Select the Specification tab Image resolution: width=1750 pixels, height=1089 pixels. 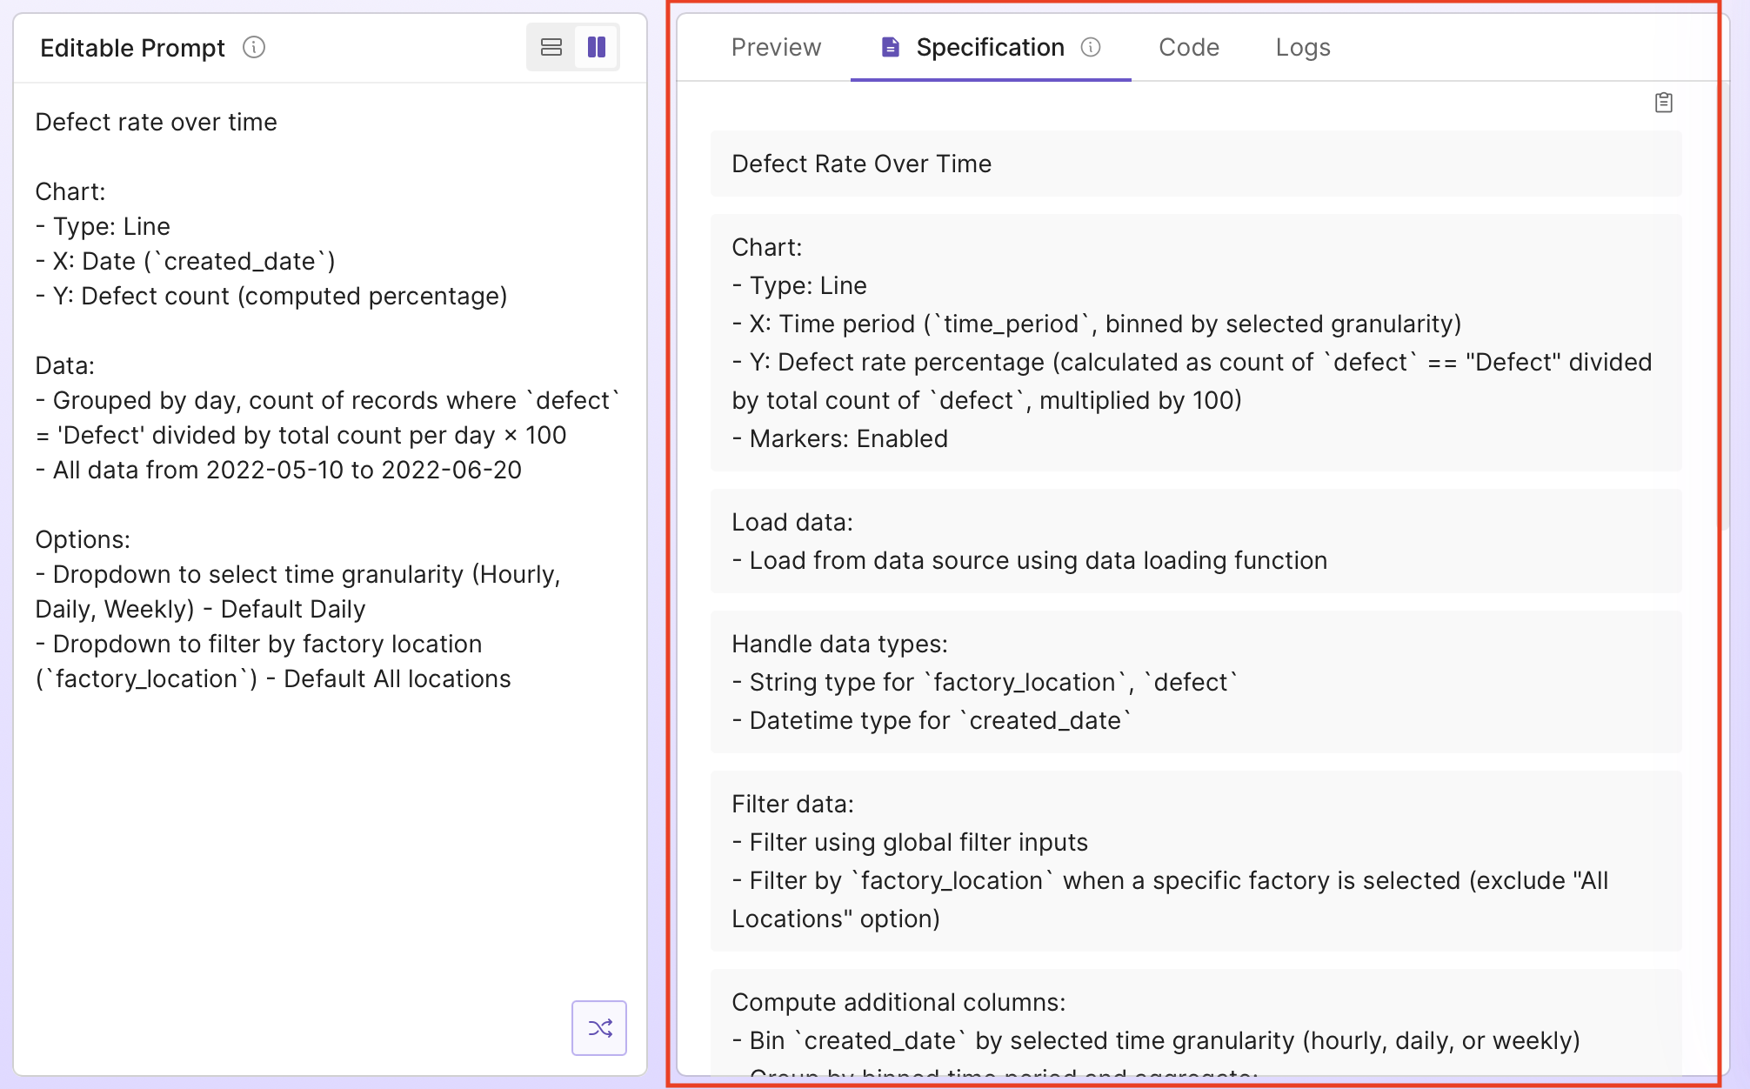click(989, 48)
